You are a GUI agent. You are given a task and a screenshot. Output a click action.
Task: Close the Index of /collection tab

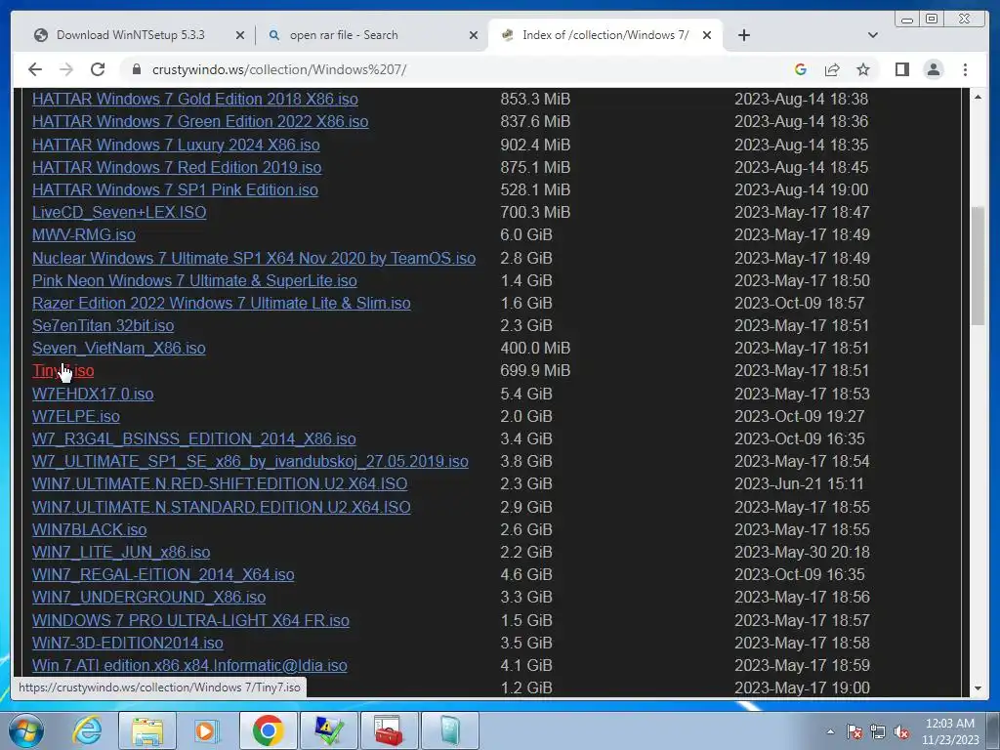click(x=707, y=36)
